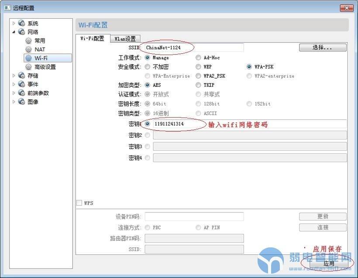Enable the WPS checkbox
358x278 pixels.
point(79,203)
